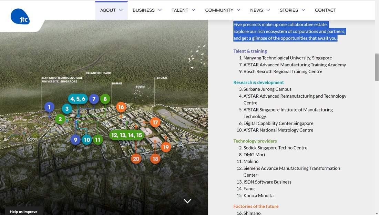Click the Makino list entry
The width and height of the screenshot is (379, 215).
click(251, 161)
